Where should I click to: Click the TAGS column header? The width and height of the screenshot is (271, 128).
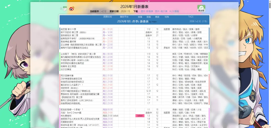click(191, 17)
